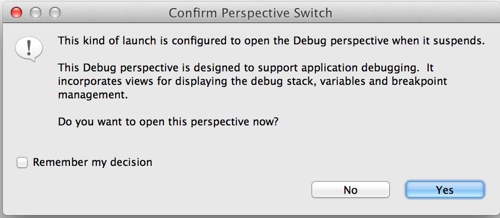
Task: Click the "Do you want to open" question
Action: coord(168,122)
